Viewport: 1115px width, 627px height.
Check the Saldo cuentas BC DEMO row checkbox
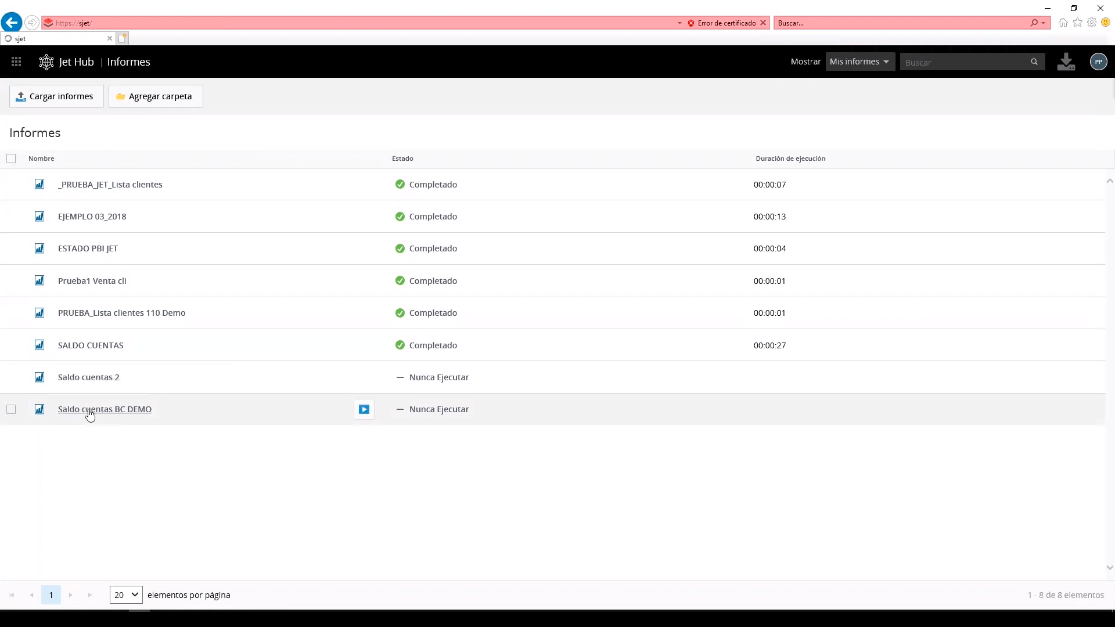coord(11,409)
